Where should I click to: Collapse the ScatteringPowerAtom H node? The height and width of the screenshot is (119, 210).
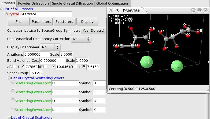[13, 82]
